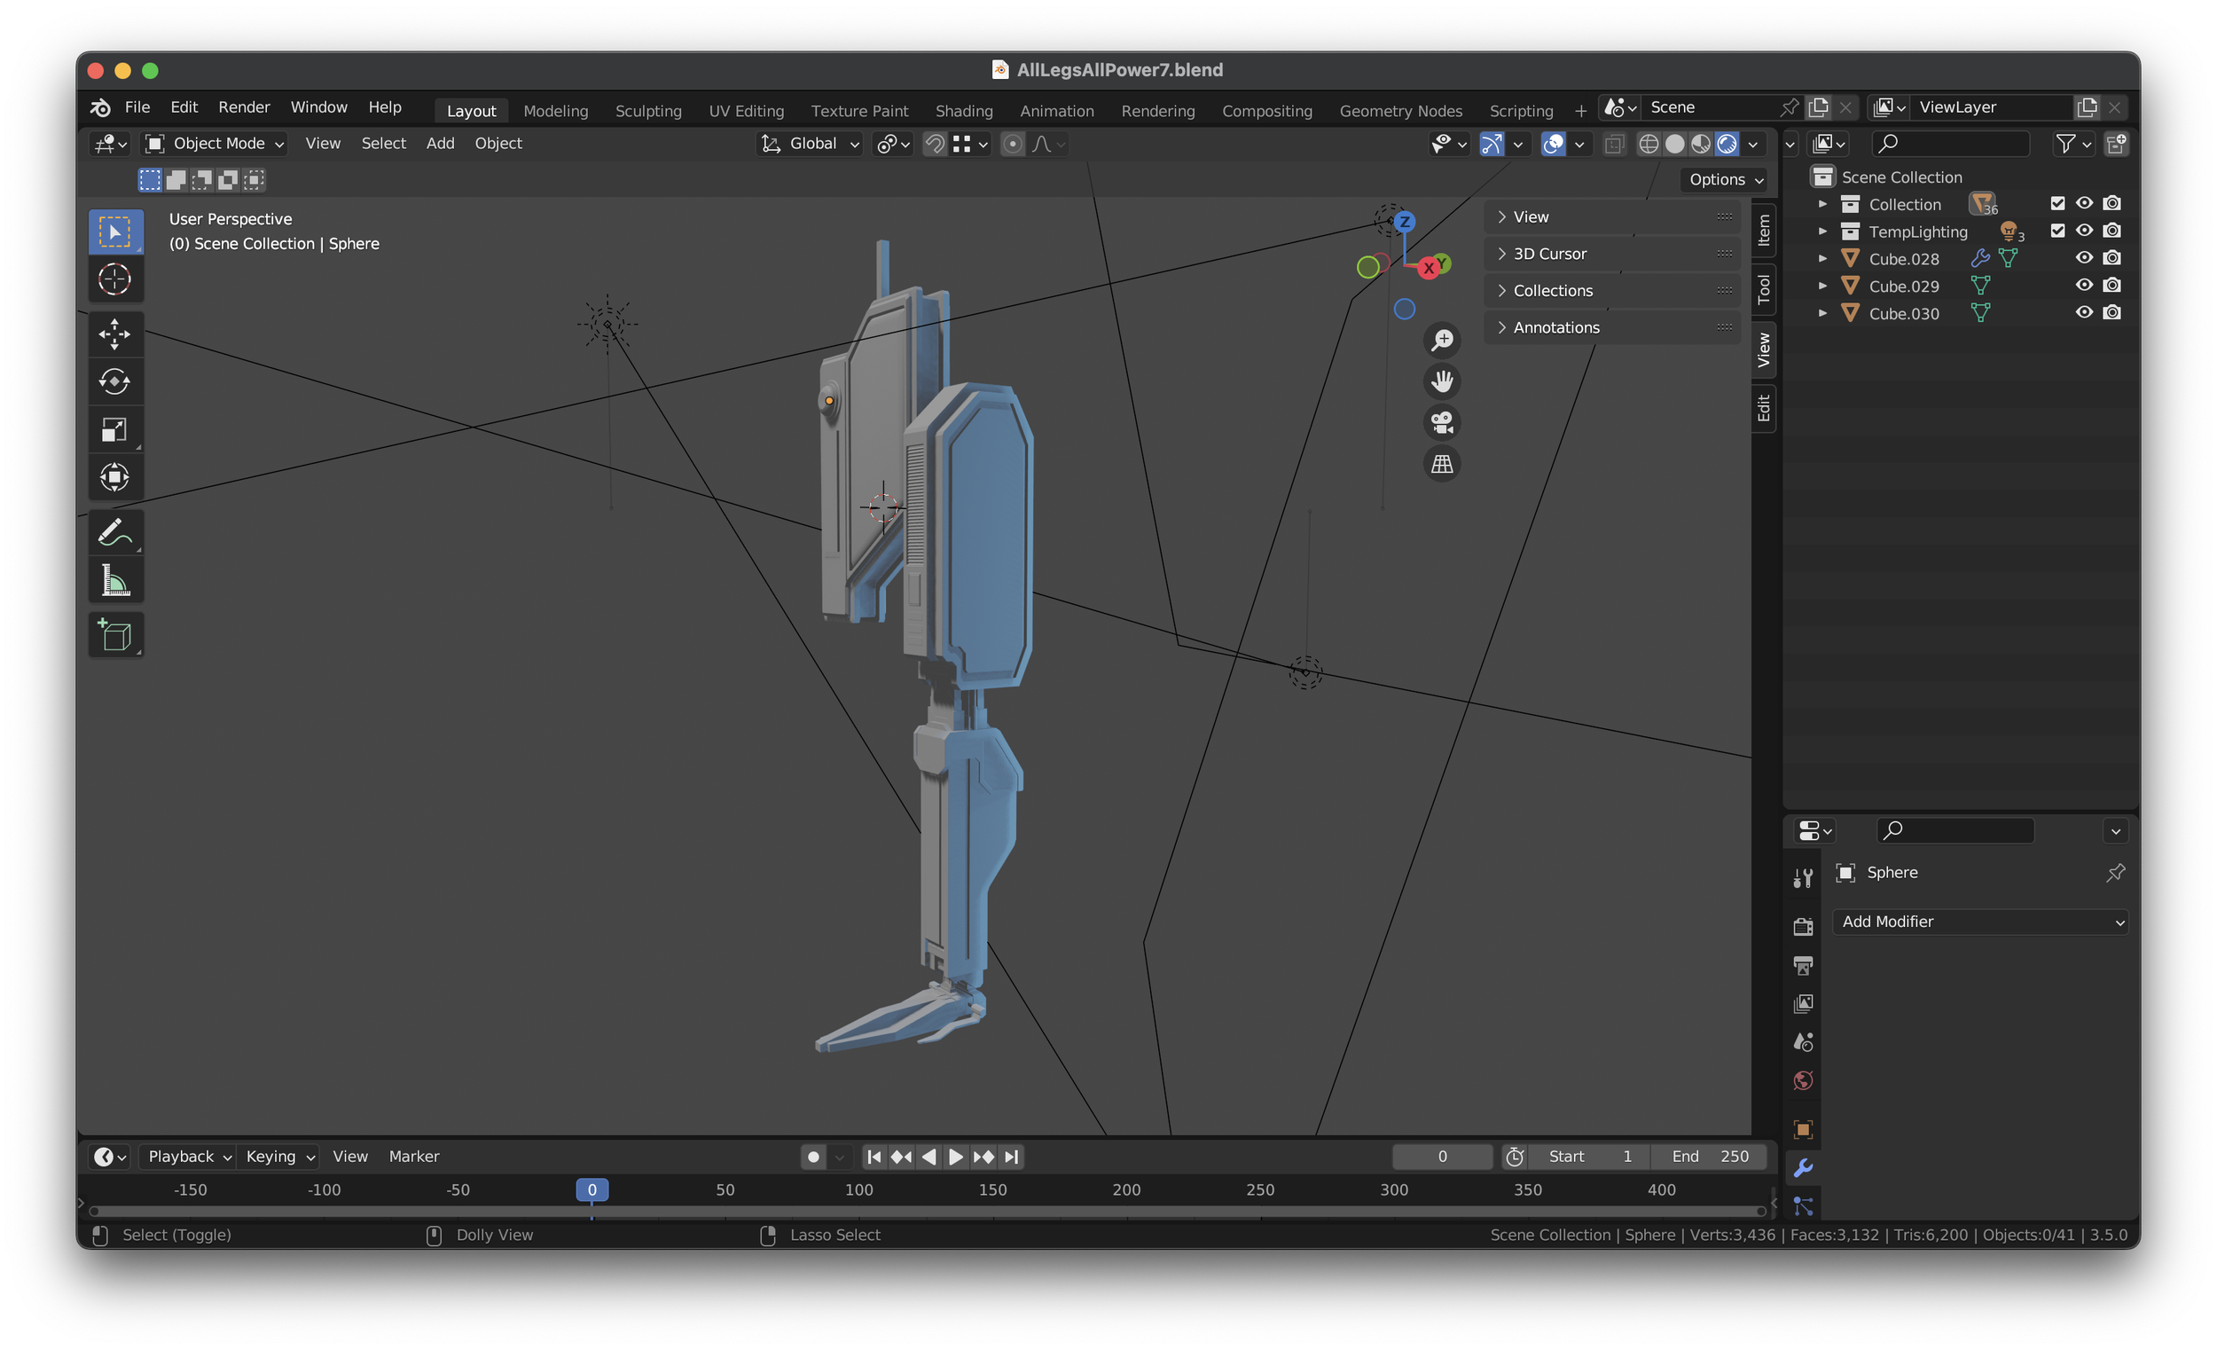This screenshot has height=1350, width=2217.
Task: Click the Blender logo menu icon
Action: pyautogui.click(x=101, y=107)
